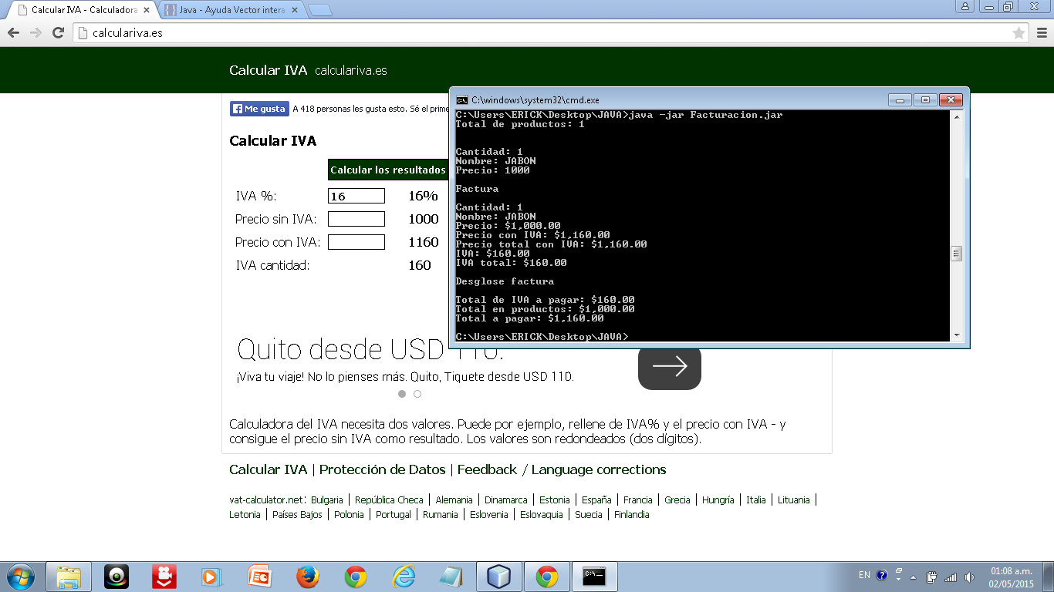
Task: Open the Portugal link
Action: 394,515
